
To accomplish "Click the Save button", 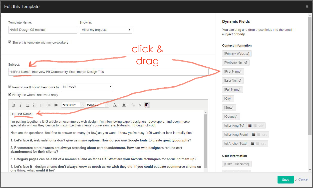I will (286, 180).
